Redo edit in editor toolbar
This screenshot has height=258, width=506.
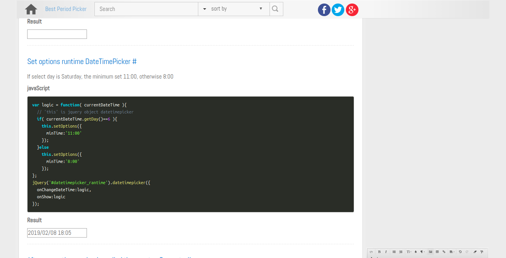click(467, 252)
